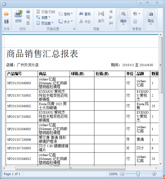Click the disabled parameters clipboard icon
Viewport: 165px width, 179px height.
[28, 23]
